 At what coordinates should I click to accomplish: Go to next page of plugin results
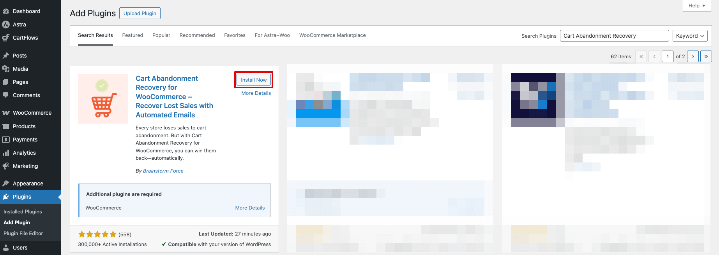click(x=693, y=56)
